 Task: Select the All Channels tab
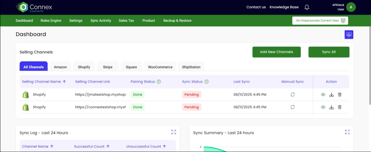pos(34,66)
